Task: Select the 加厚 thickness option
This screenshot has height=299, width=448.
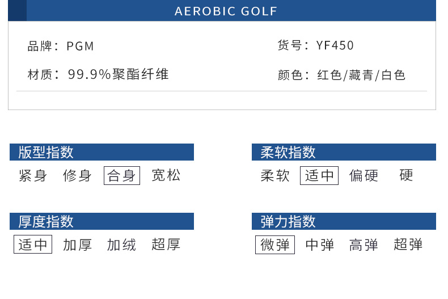Action: pyautogui.click(x=77, y=245)
